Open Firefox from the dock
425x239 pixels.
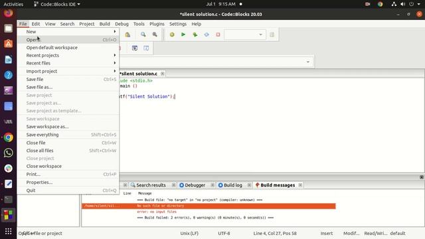click(x=8, y=13)
